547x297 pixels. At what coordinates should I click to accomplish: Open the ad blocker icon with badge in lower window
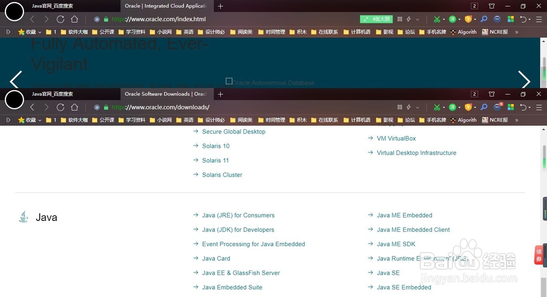(498, 107)
